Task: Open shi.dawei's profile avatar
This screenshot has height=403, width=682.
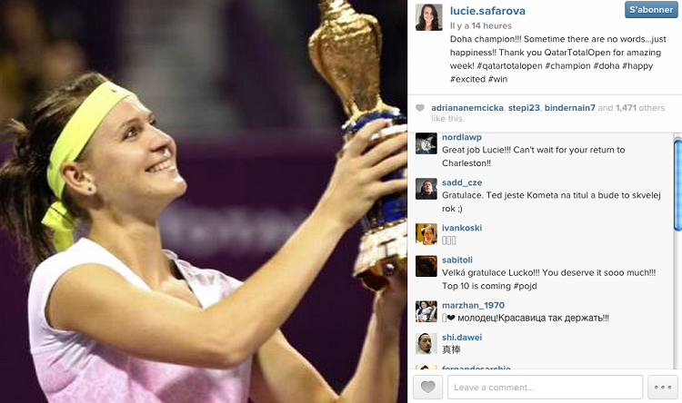Action: [426, 343]
